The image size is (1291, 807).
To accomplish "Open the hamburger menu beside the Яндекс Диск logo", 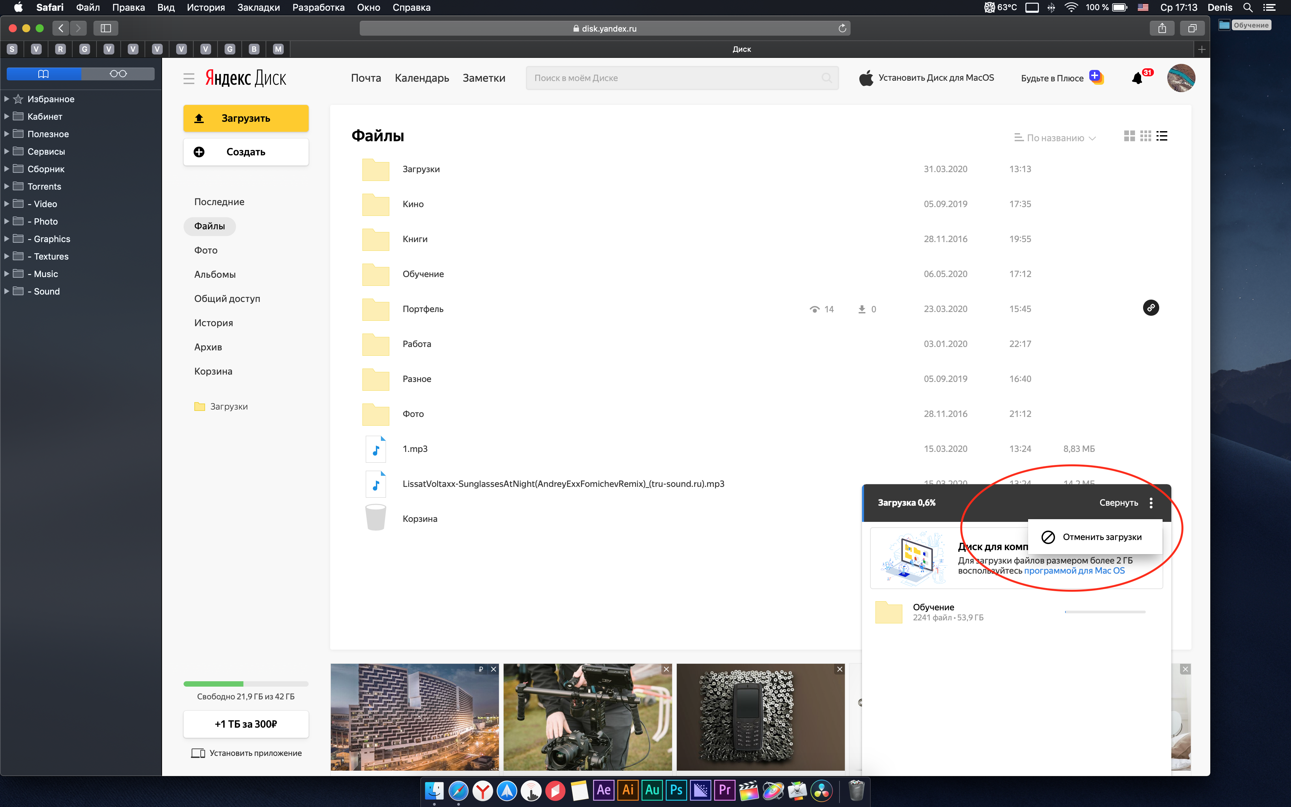I will click(x=189, y=79).
